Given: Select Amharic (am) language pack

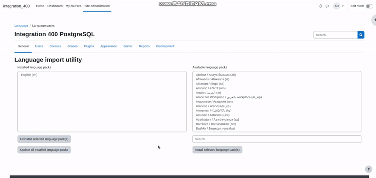Looking at the screenshot, I should (x=277, y=88).
